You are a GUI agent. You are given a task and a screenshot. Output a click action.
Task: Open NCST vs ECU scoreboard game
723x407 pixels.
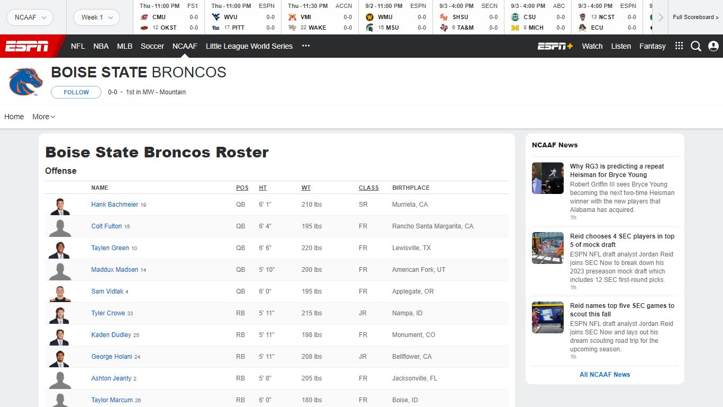coord(607,17)
